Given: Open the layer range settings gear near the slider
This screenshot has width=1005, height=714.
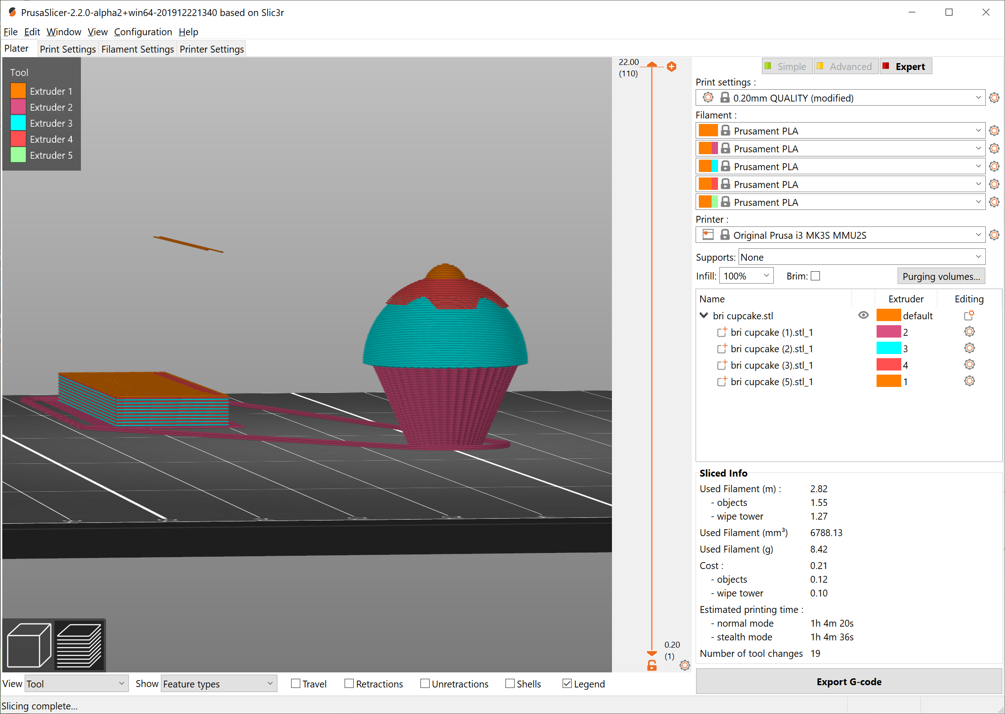Looking at the screenshot, I should click(x=684, y=666).
